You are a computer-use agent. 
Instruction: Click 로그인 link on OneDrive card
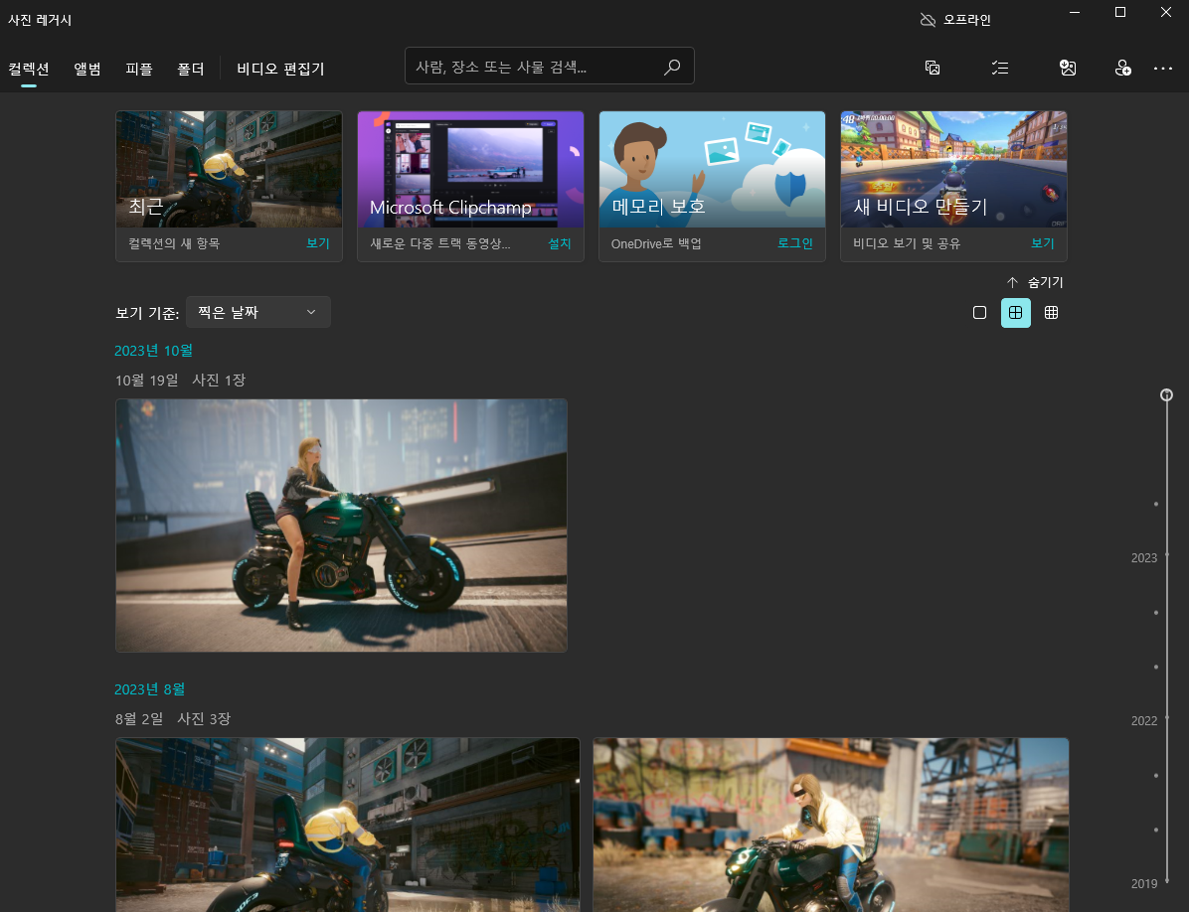(x=794, y=243)
